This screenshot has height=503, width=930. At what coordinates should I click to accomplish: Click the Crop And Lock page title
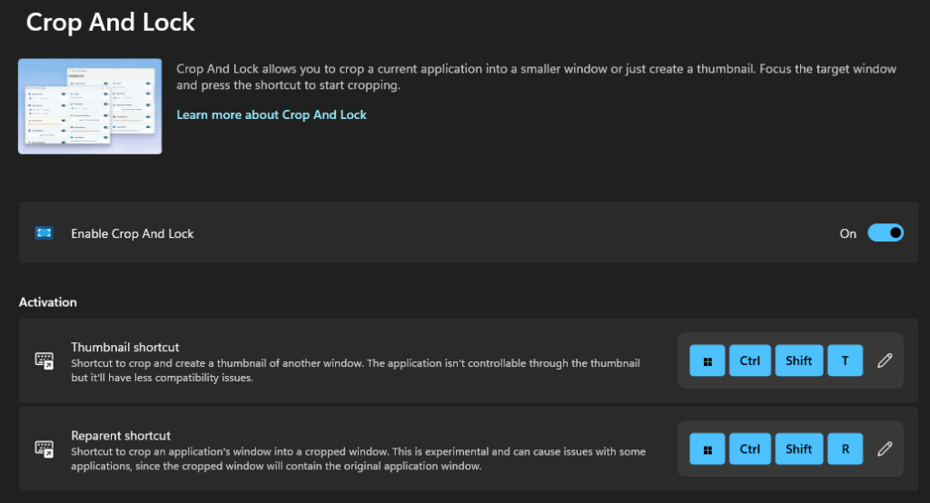pos(110,22)
